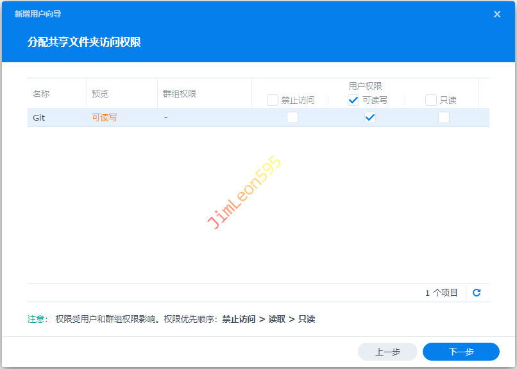Viewport: 517px width, 369px height.
Task: Uncheck 可读写 box in Git row
Action: click(369, 117)
